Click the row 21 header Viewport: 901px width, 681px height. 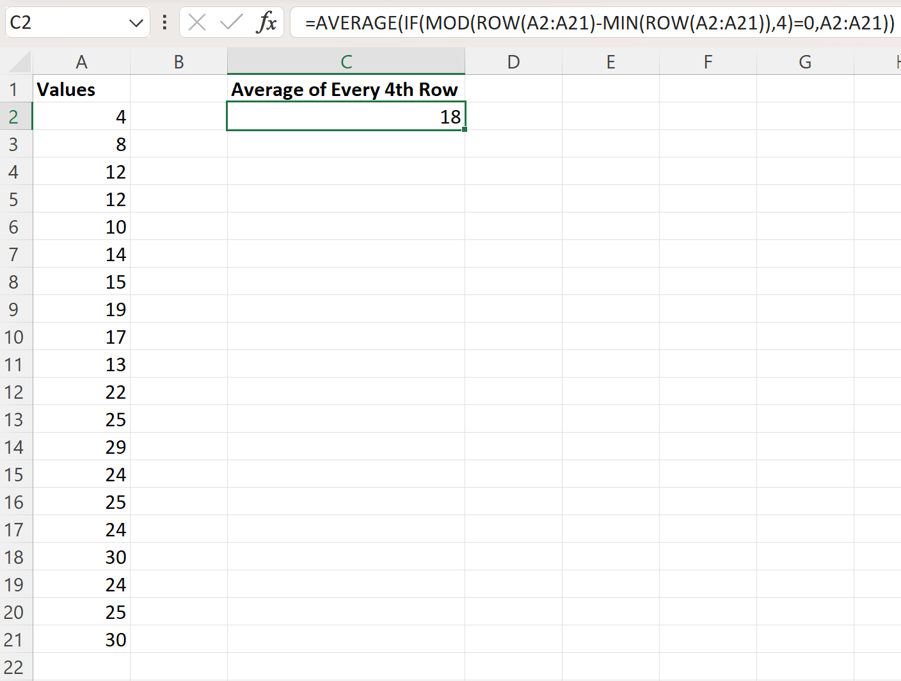point(15,639)
